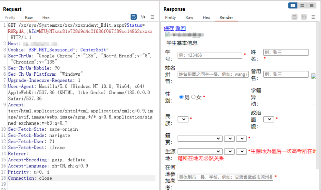
Task: Open the 生源地 province dropdown
Action: pyautogui.click(x=200, y=152)
